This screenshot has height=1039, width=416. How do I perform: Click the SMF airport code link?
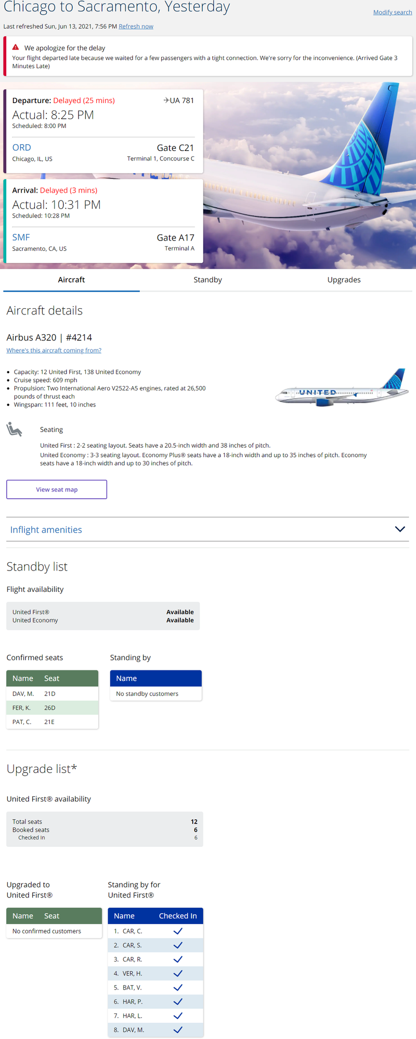pyautogui.click(x=21, y=237)
